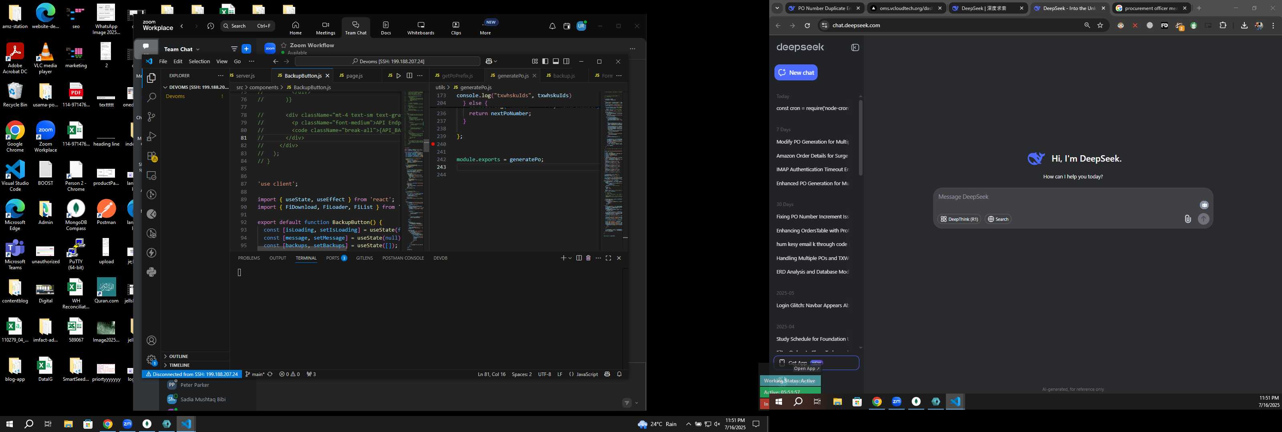Open Remote Explorer in VS Code activity bar
Viewport: 1282px width, 432px height.
(x=151, y=176)
